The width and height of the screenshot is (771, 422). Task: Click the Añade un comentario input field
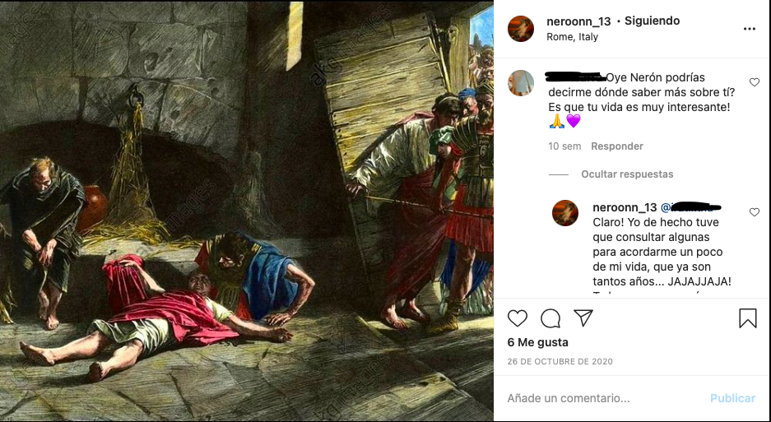tap(601, 398)
